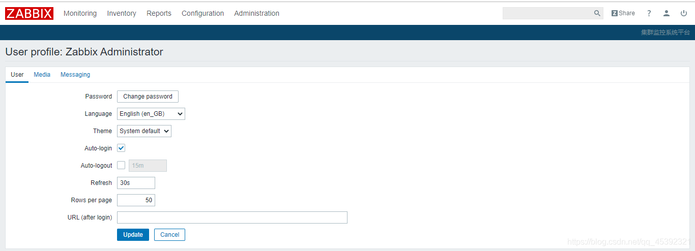
Task: Open the Zabbix Share link
Action: pyautogui.click(x=623, y=13)
